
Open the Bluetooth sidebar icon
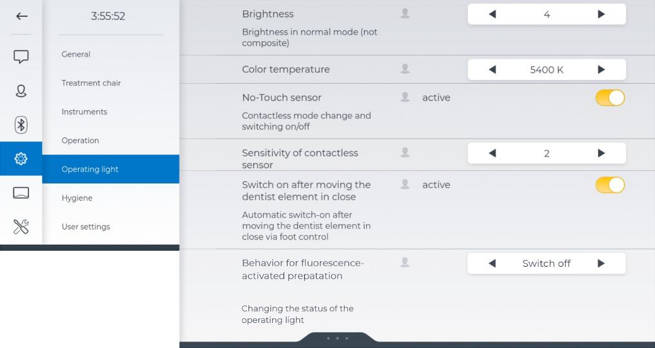(x=21, y=124)
